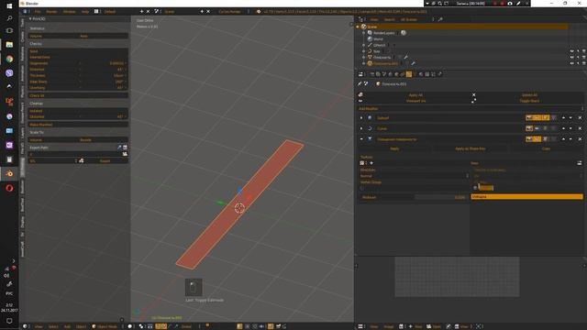Click the Export button in print panel

(x=105, y=161)
